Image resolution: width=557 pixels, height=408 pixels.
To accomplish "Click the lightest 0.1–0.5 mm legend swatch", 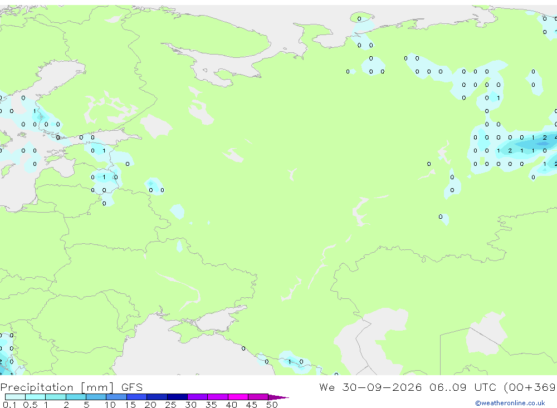I will click(x=15, y=397).
